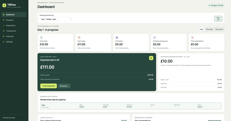Open Transactions from the sidebar
This screenshot has height=121, width=231.
(14, 31)
